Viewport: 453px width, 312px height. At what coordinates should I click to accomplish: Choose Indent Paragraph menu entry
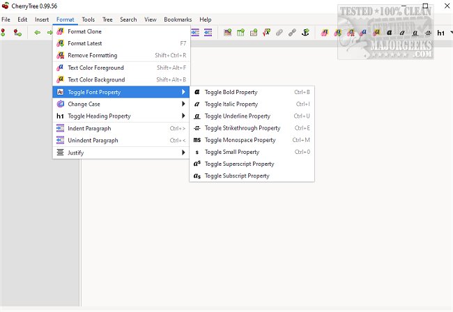(121, 128)
